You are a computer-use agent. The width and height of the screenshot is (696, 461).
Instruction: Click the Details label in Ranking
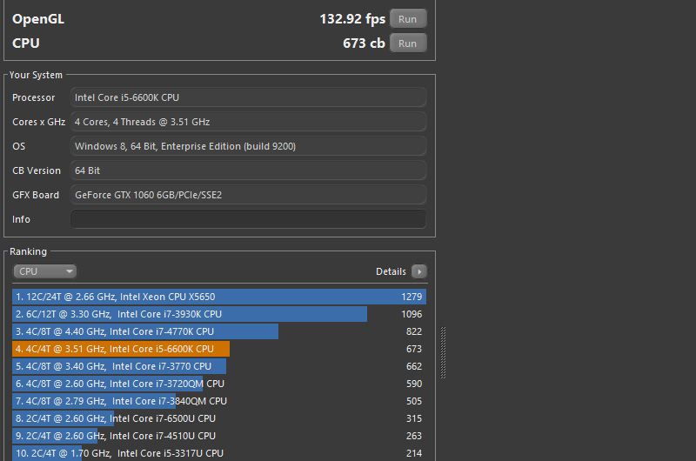[x=391, y=271]
